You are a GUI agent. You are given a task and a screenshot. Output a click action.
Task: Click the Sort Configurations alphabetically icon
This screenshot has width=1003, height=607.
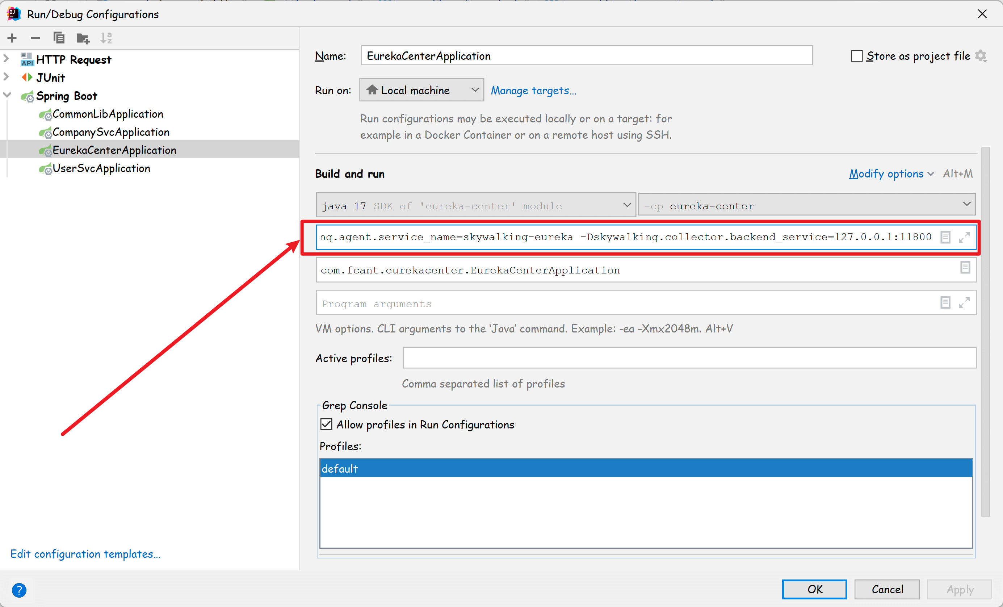pos(106,38)
